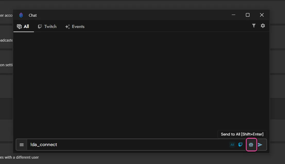Maximize the Chat window
The image size is (285, 164).
pos(248,15)
